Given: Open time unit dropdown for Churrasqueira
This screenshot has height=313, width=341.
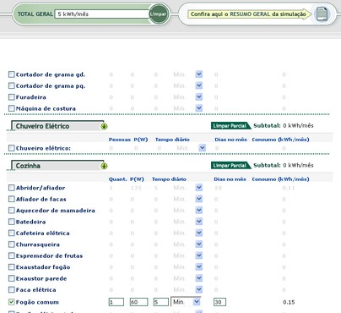Looking at the screenshot, I should tap(199, 244).
